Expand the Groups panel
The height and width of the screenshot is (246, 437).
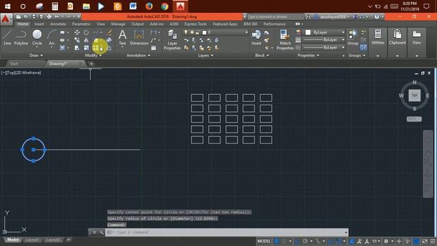click(356, 55)
